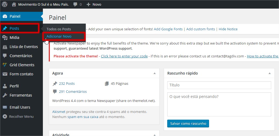Open the 232 Posts link
The height and width of the screenshot is (136, 279).
pos(67,83)
